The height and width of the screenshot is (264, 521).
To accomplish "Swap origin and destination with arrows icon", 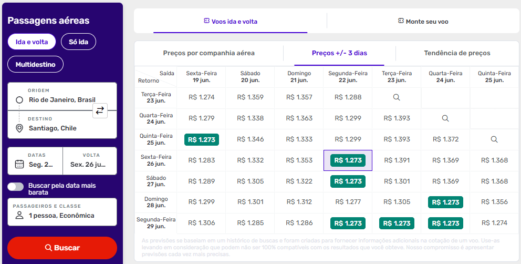I will (100, 110).
